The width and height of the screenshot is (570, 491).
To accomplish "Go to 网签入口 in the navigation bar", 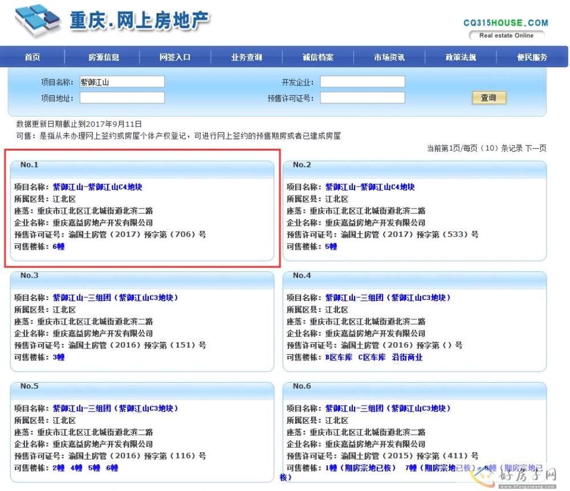I will 175,57.
